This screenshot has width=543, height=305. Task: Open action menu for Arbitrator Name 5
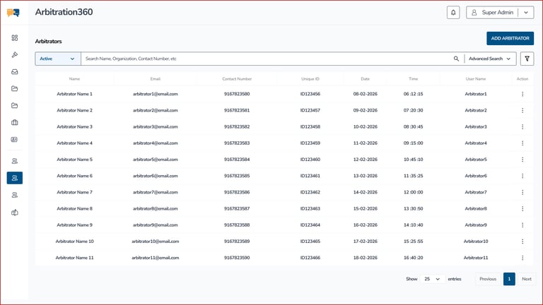click(x=522, y=160)
